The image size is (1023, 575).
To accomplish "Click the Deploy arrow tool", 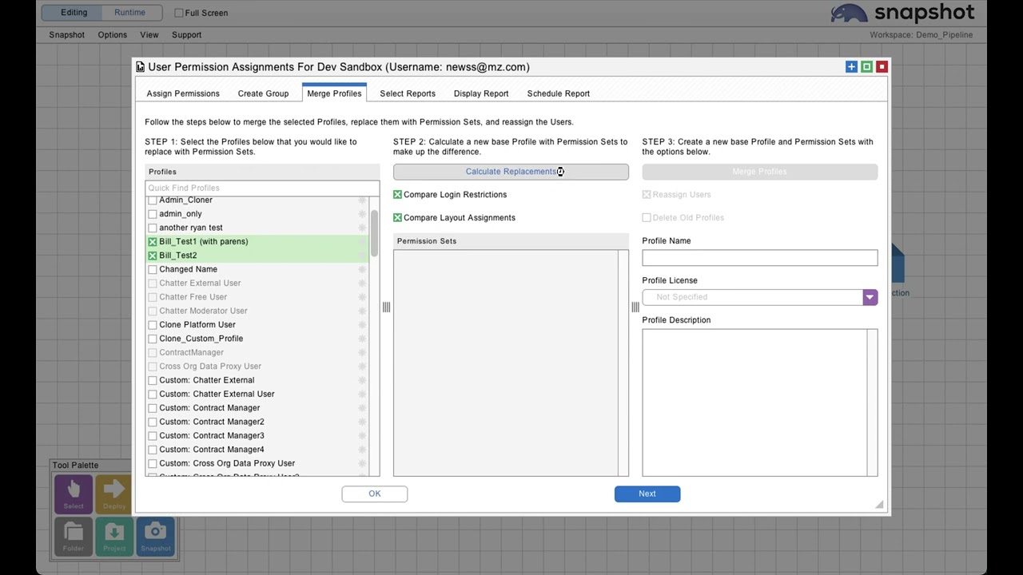I will coord(114,494).
